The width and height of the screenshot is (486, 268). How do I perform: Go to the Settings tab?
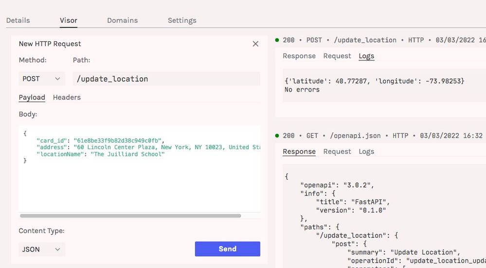[182, 20]
